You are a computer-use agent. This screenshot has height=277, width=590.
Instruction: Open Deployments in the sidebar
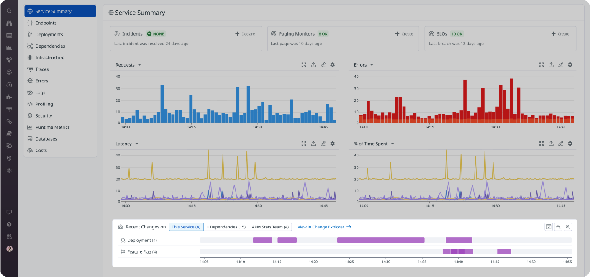coord(60,35)
